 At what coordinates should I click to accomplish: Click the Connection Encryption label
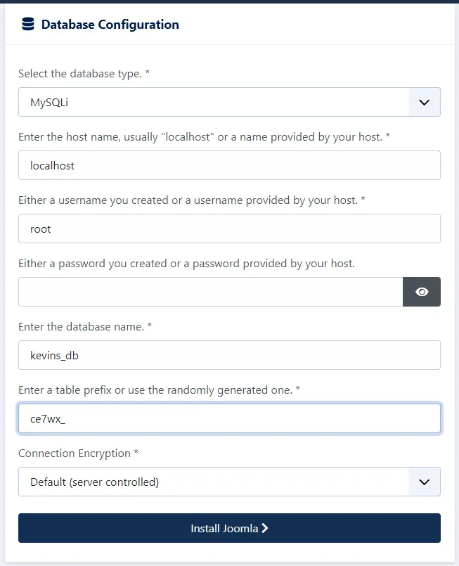(78, 453)
